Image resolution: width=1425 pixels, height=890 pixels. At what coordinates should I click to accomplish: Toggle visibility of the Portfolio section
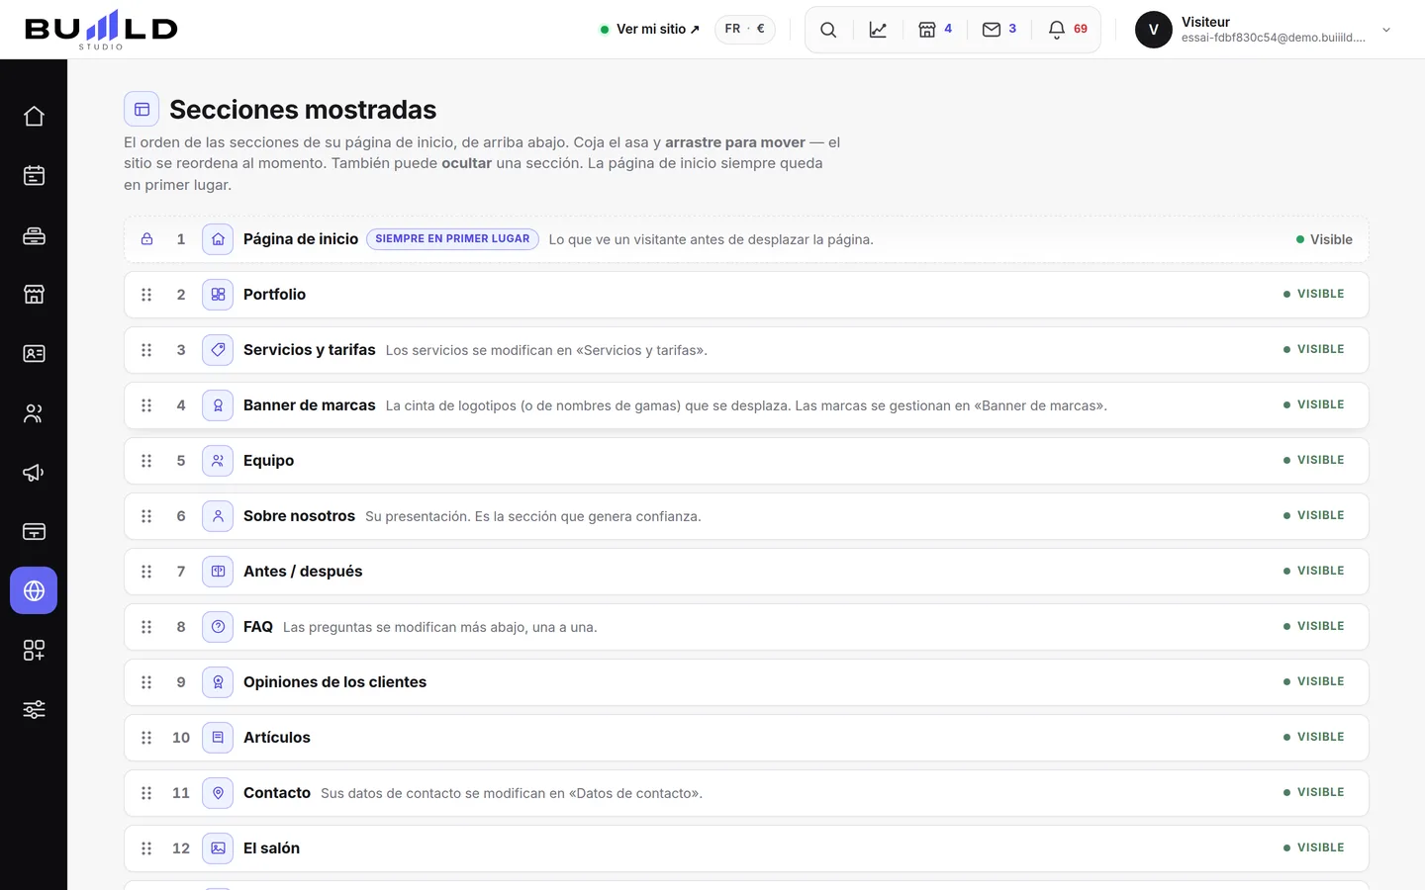click(1314, 295)
